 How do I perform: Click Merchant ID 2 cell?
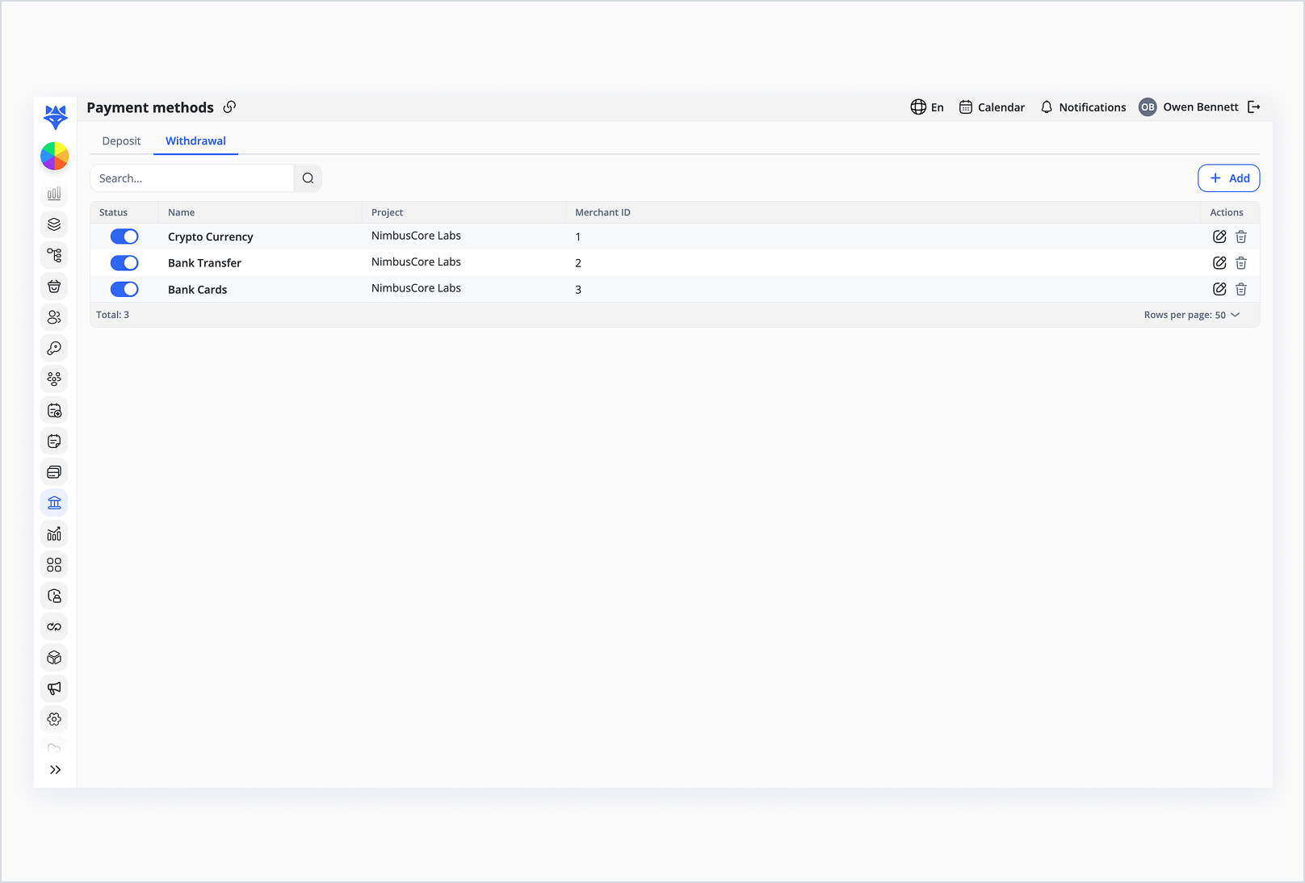(578, 263)
